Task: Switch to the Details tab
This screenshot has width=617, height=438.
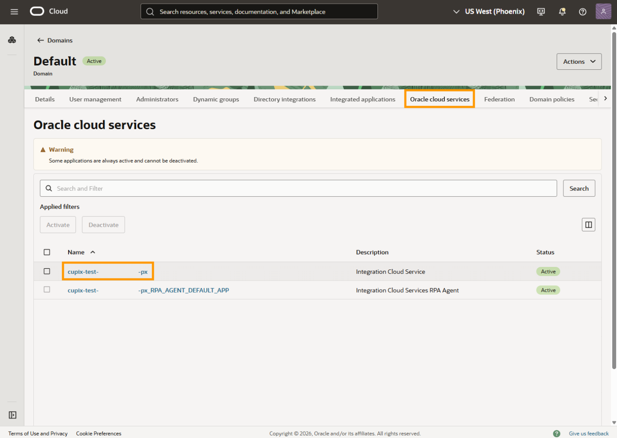Action: click(x=45, y=99)
